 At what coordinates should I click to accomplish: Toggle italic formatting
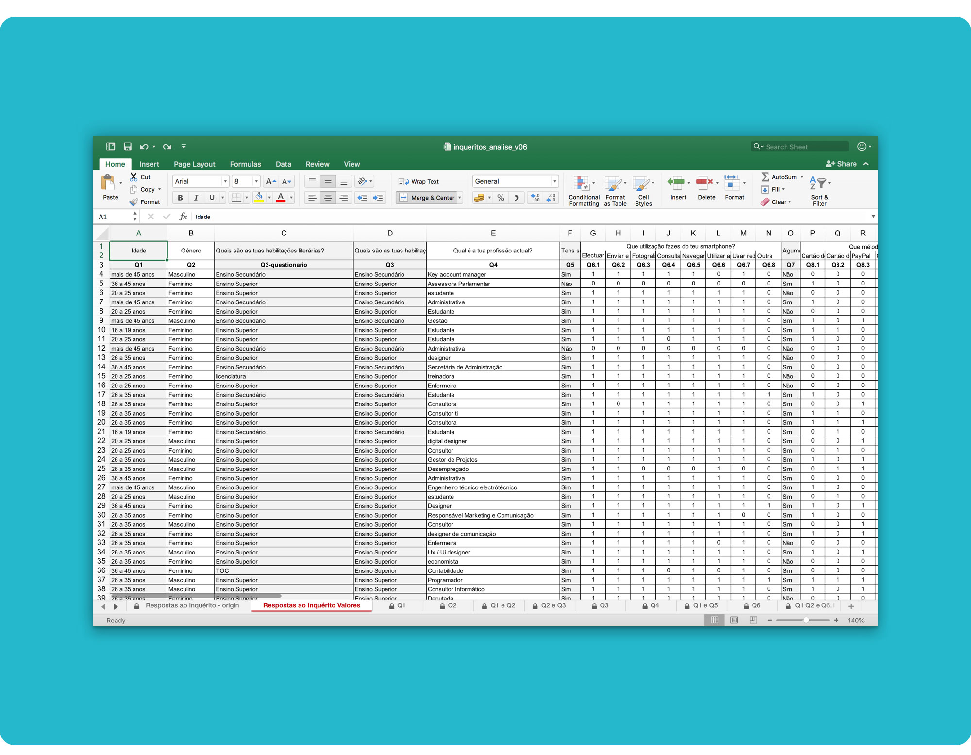pyautogui.click(x=196, y=198)
